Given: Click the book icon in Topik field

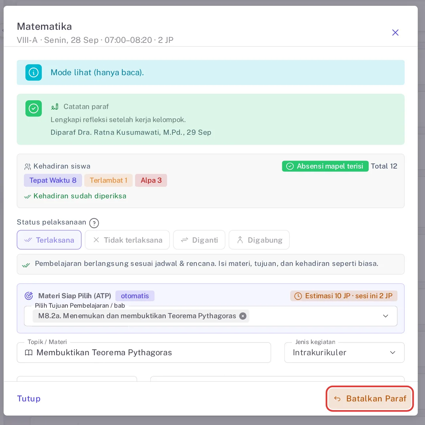Looking at the screenshot, I should (x=29, y=353).
